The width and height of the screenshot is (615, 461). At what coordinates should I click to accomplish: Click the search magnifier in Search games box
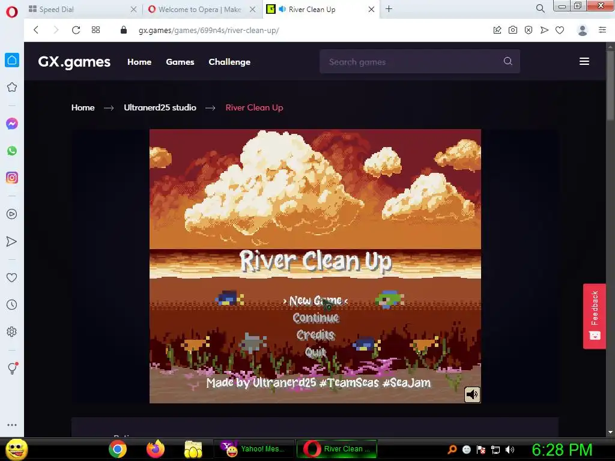(508, 61)
